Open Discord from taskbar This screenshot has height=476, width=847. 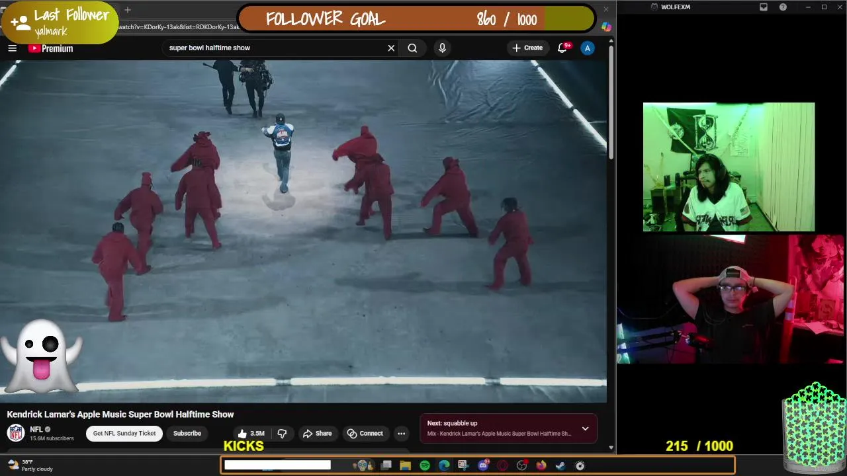pos(483,465)
